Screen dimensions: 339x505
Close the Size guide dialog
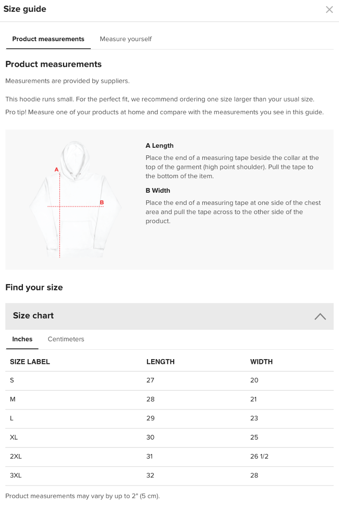329,10
